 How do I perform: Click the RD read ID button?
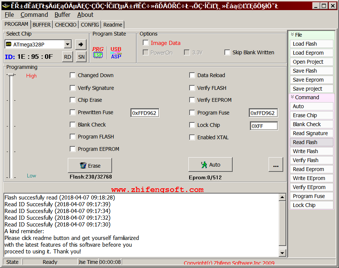pos(67,57)
